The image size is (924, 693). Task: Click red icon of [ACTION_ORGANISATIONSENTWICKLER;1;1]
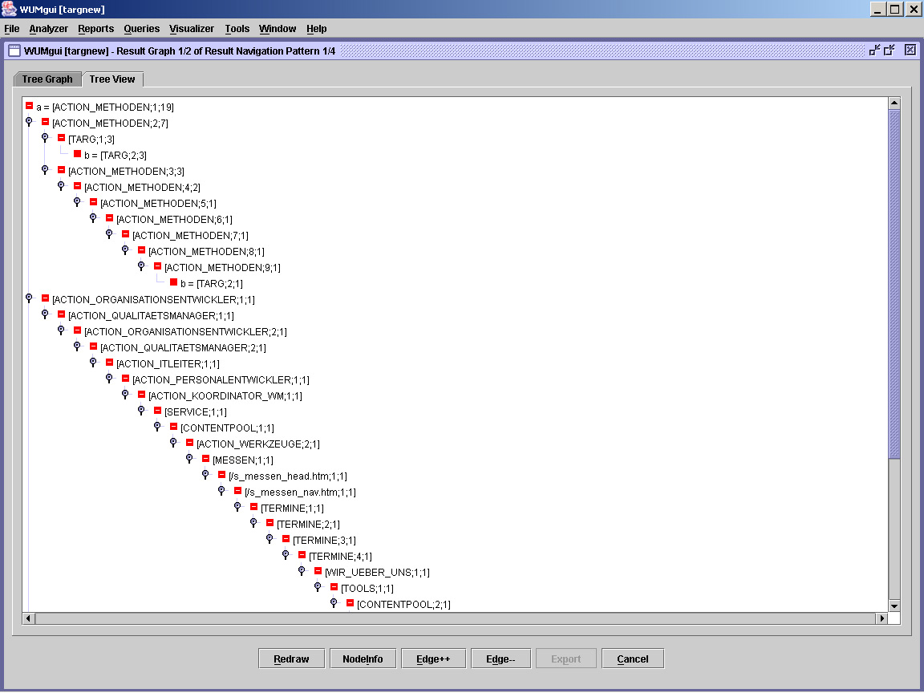tap(45, 298)
